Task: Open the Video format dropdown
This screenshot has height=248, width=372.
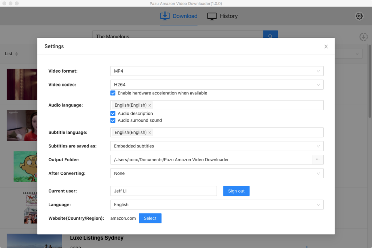Action: coord(217,71)
